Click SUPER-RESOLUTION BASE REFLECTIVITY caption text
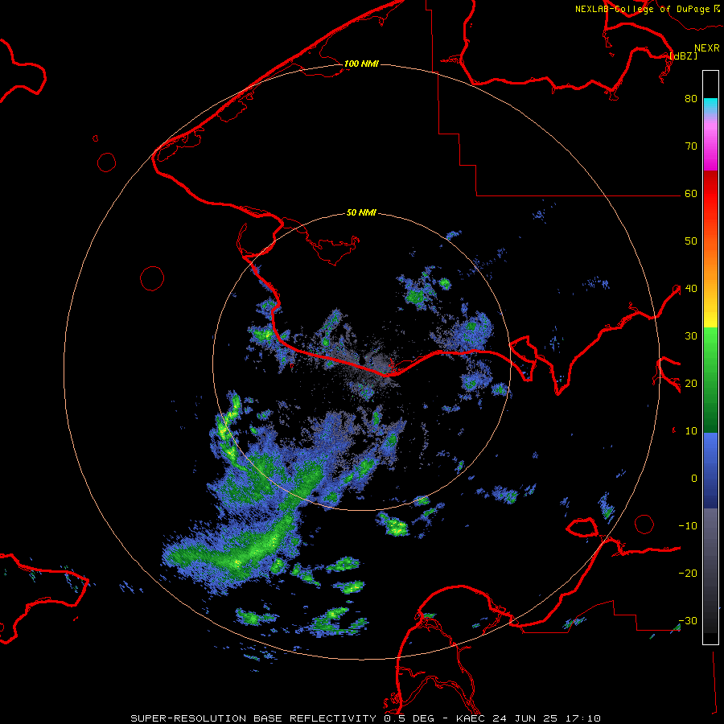 pos(253,718)
